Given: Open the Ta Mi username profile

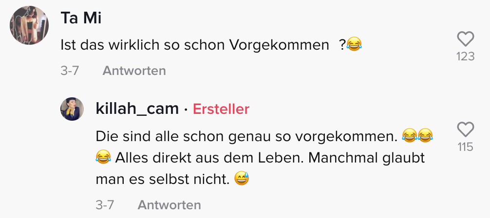Looking at the screenshot, I should tap(80, 18).
